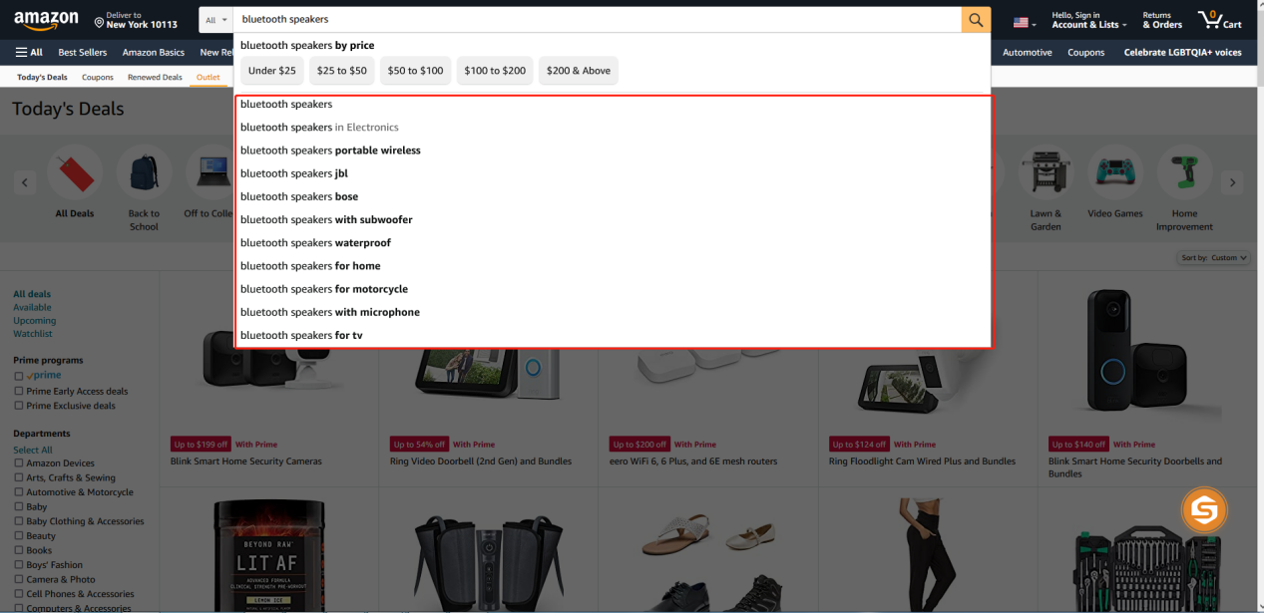This screenshot has width=1264, height=613.
Task: Click Select All under Departments
Action: pos(33,450)
